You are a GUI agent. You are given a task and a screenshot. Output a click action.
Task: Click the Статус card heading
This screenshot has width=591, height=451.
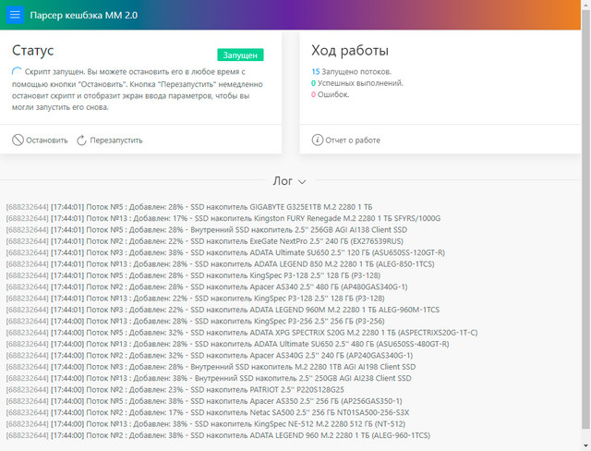(33, 50)
